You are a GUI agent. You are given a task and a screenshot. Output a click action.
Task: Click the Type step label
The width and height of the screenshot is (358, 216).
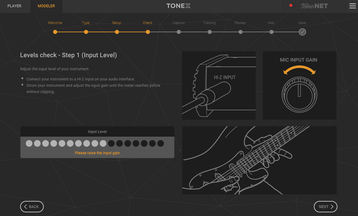(86, 23)
